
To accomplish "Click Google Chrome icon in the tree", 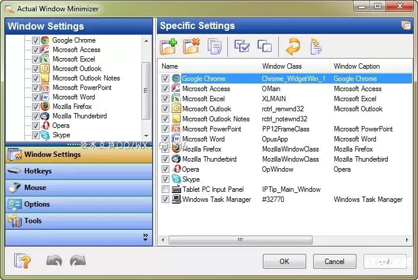I will click(45, 40).
